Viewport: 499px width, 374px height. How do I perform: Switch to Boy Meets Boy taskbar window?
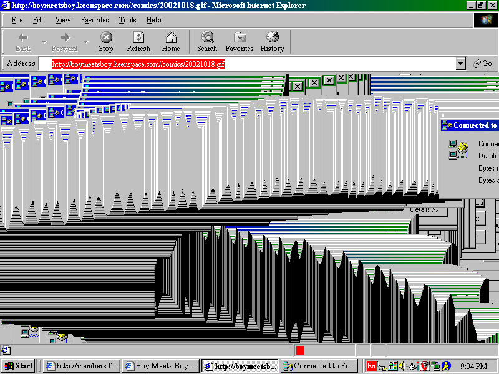click(162, 366)
